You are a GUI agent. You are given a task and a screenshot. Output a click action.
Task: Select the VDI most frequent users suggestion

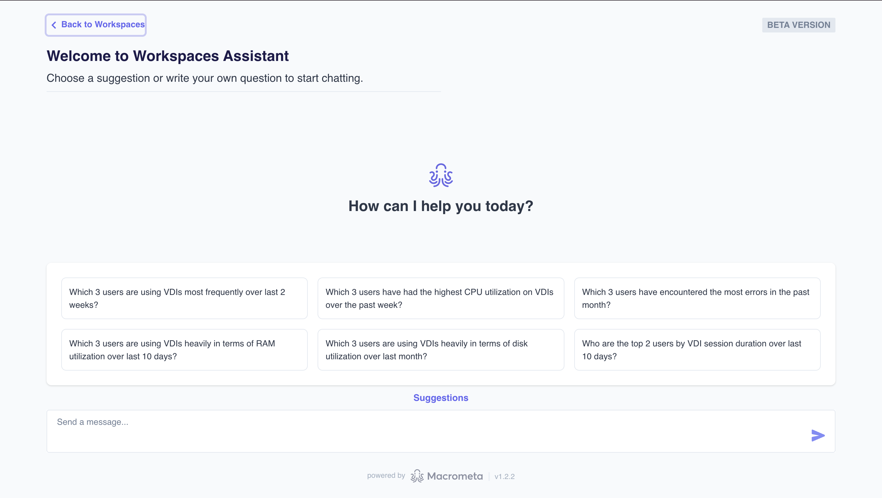point(184,298)
